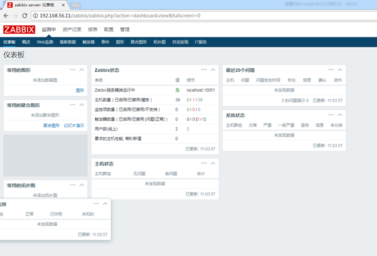Click the Zabbix服务器端运行中 row

pos(155,90)
